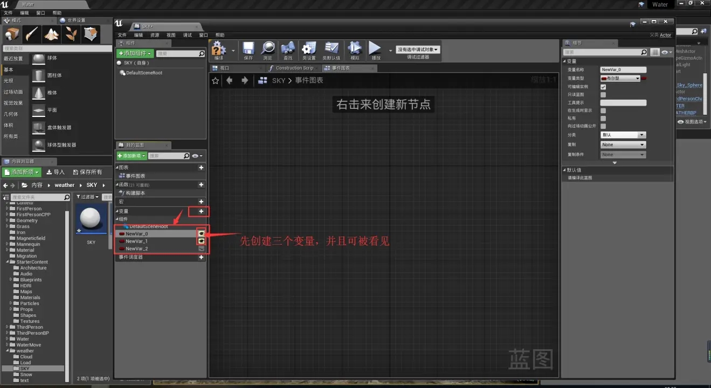Click the Variable Name field containing NewVar_0

[623, 70]
